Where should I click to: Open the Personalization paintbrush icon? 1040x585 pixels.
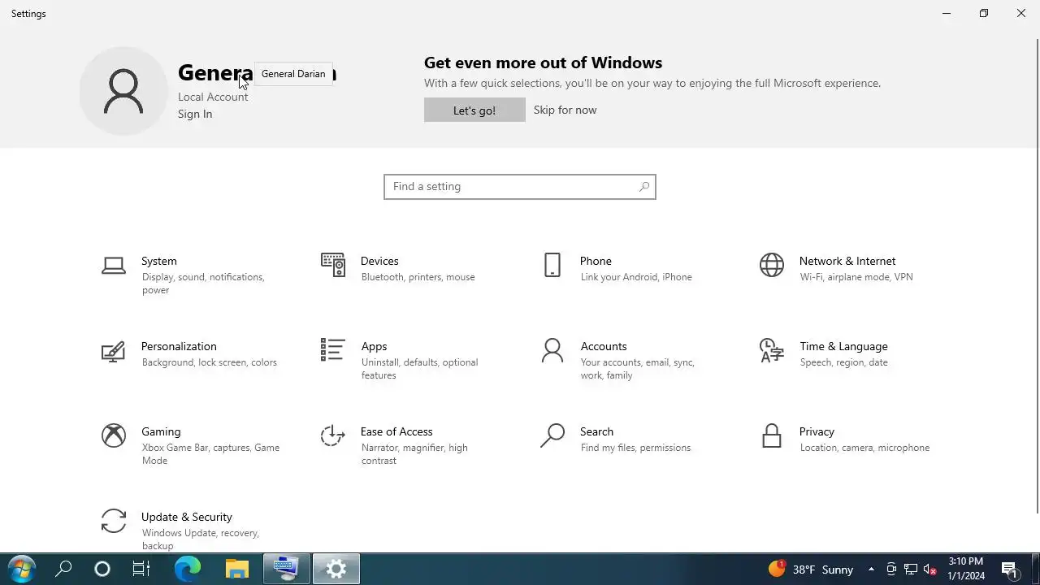point(114,350)
